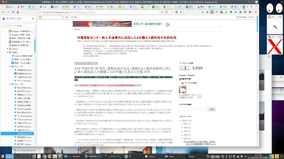Open Twitterの高度な検索 bookmark
This screenshot has height=159, width=284.
22,56
